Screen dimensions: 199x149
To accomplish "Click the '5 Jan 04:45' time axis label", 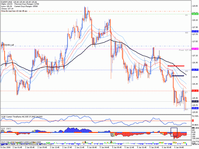I will click(x=104, y=147).
